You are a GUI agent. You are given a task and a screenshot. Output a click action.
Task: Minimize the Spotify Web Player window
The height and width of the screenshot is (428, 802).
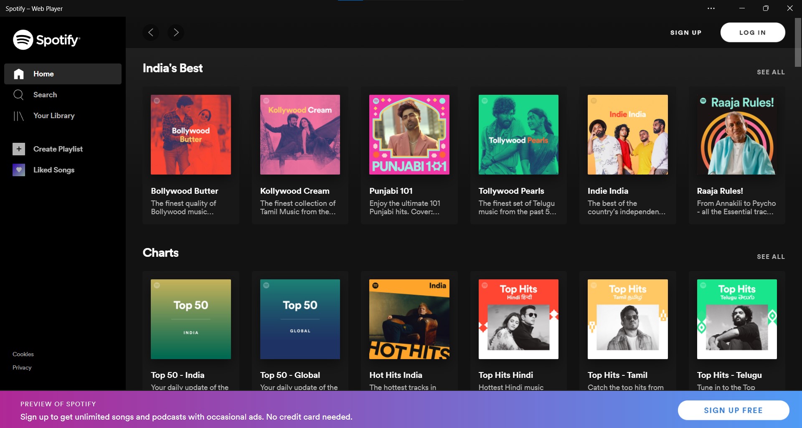click(742, 8)
